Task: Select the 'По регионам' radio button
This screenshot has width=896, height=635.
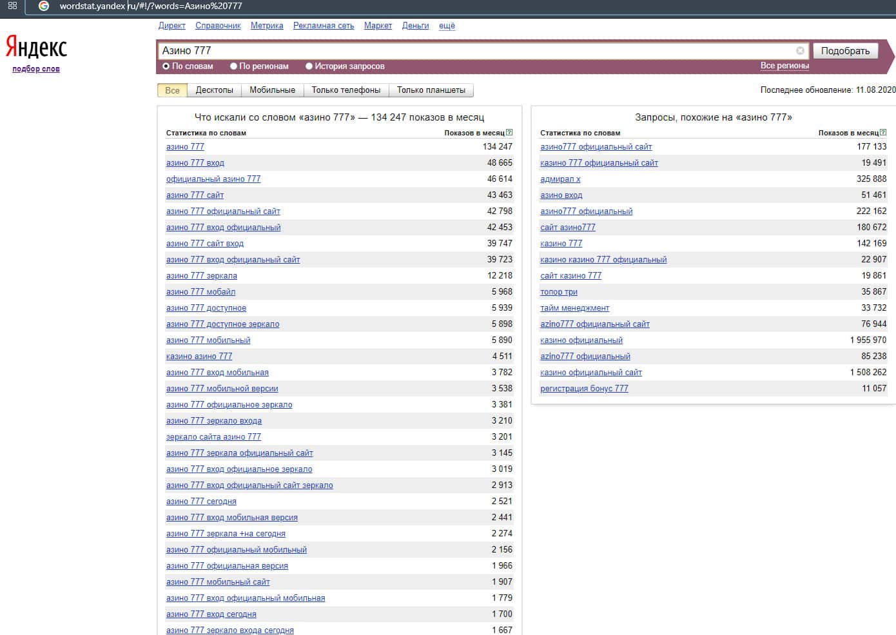Action: (233, 66)
